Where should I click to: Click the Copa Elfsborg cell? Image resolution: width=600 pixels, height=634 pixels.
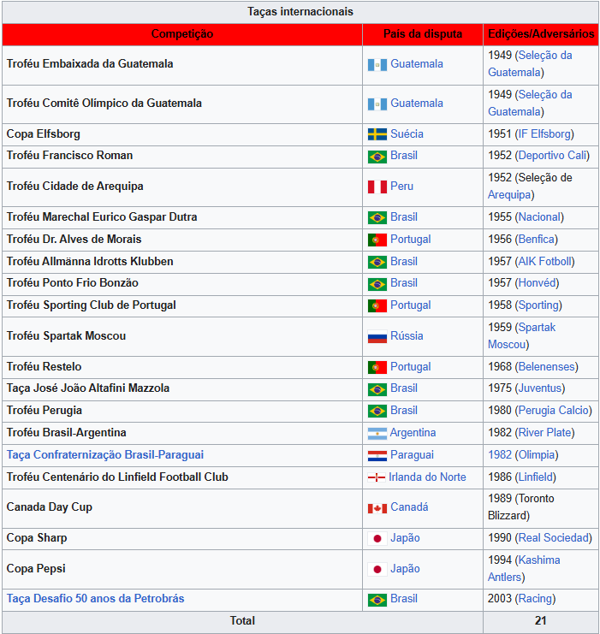click(182, 134)
